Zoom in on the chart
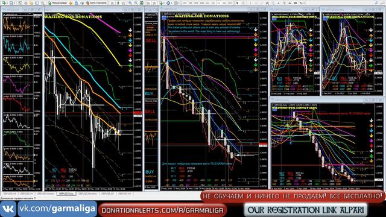Screen dimensions: 386x217 coord(130,3)
